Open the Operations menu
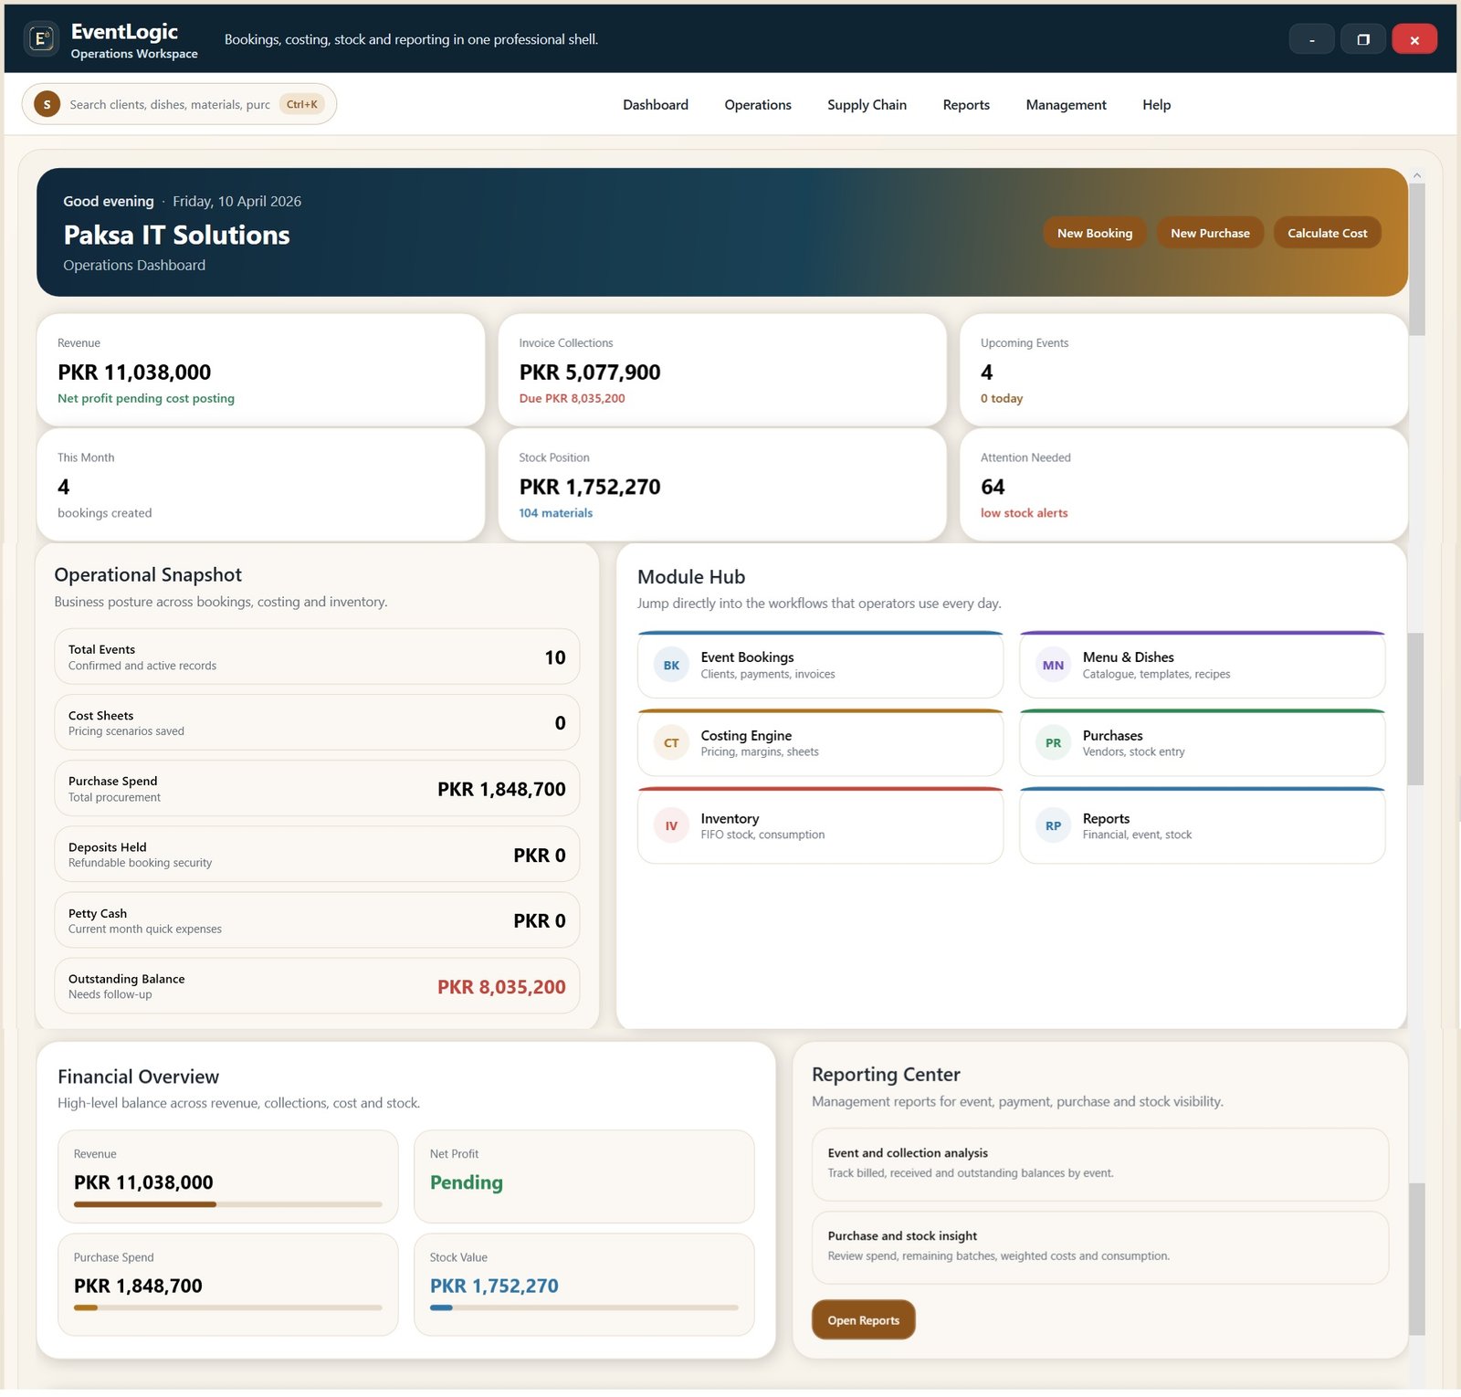 pos(757,105)
